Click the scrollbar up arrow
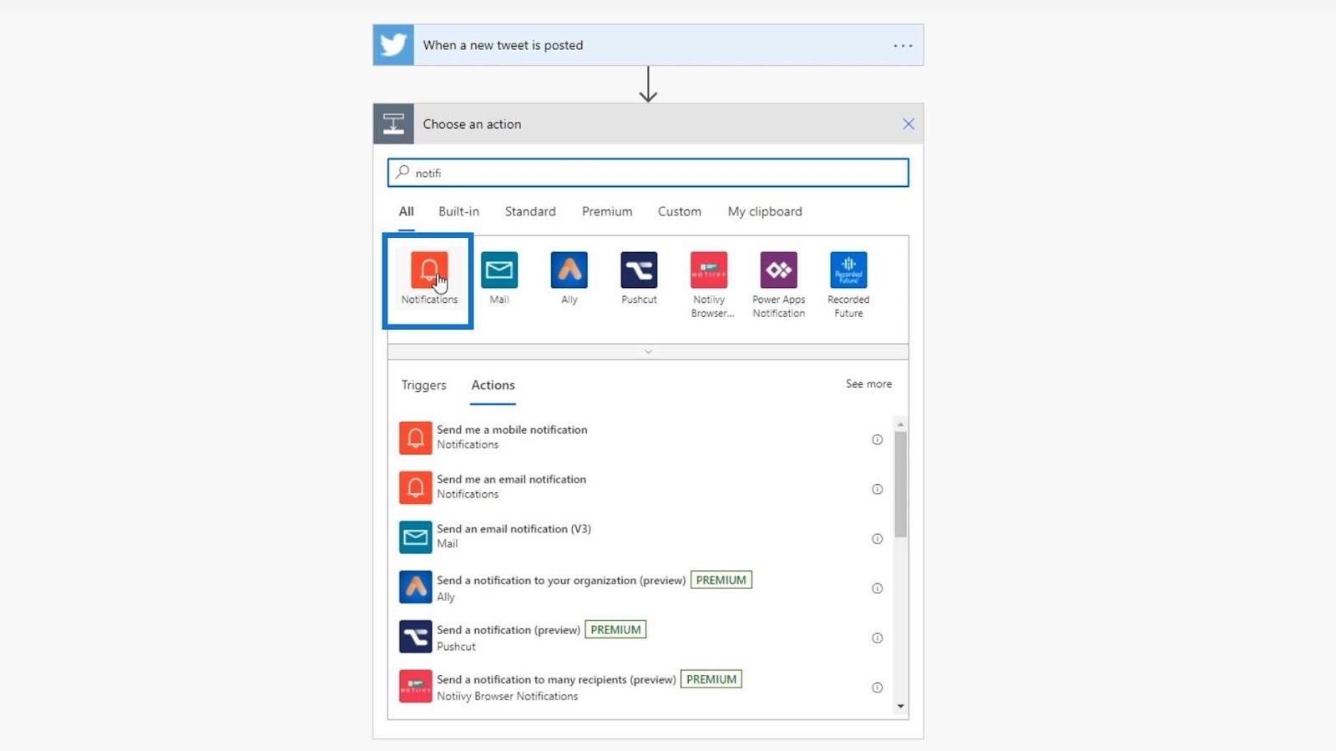This screenshot has height=751, width=1336. (x=900, y=425)
